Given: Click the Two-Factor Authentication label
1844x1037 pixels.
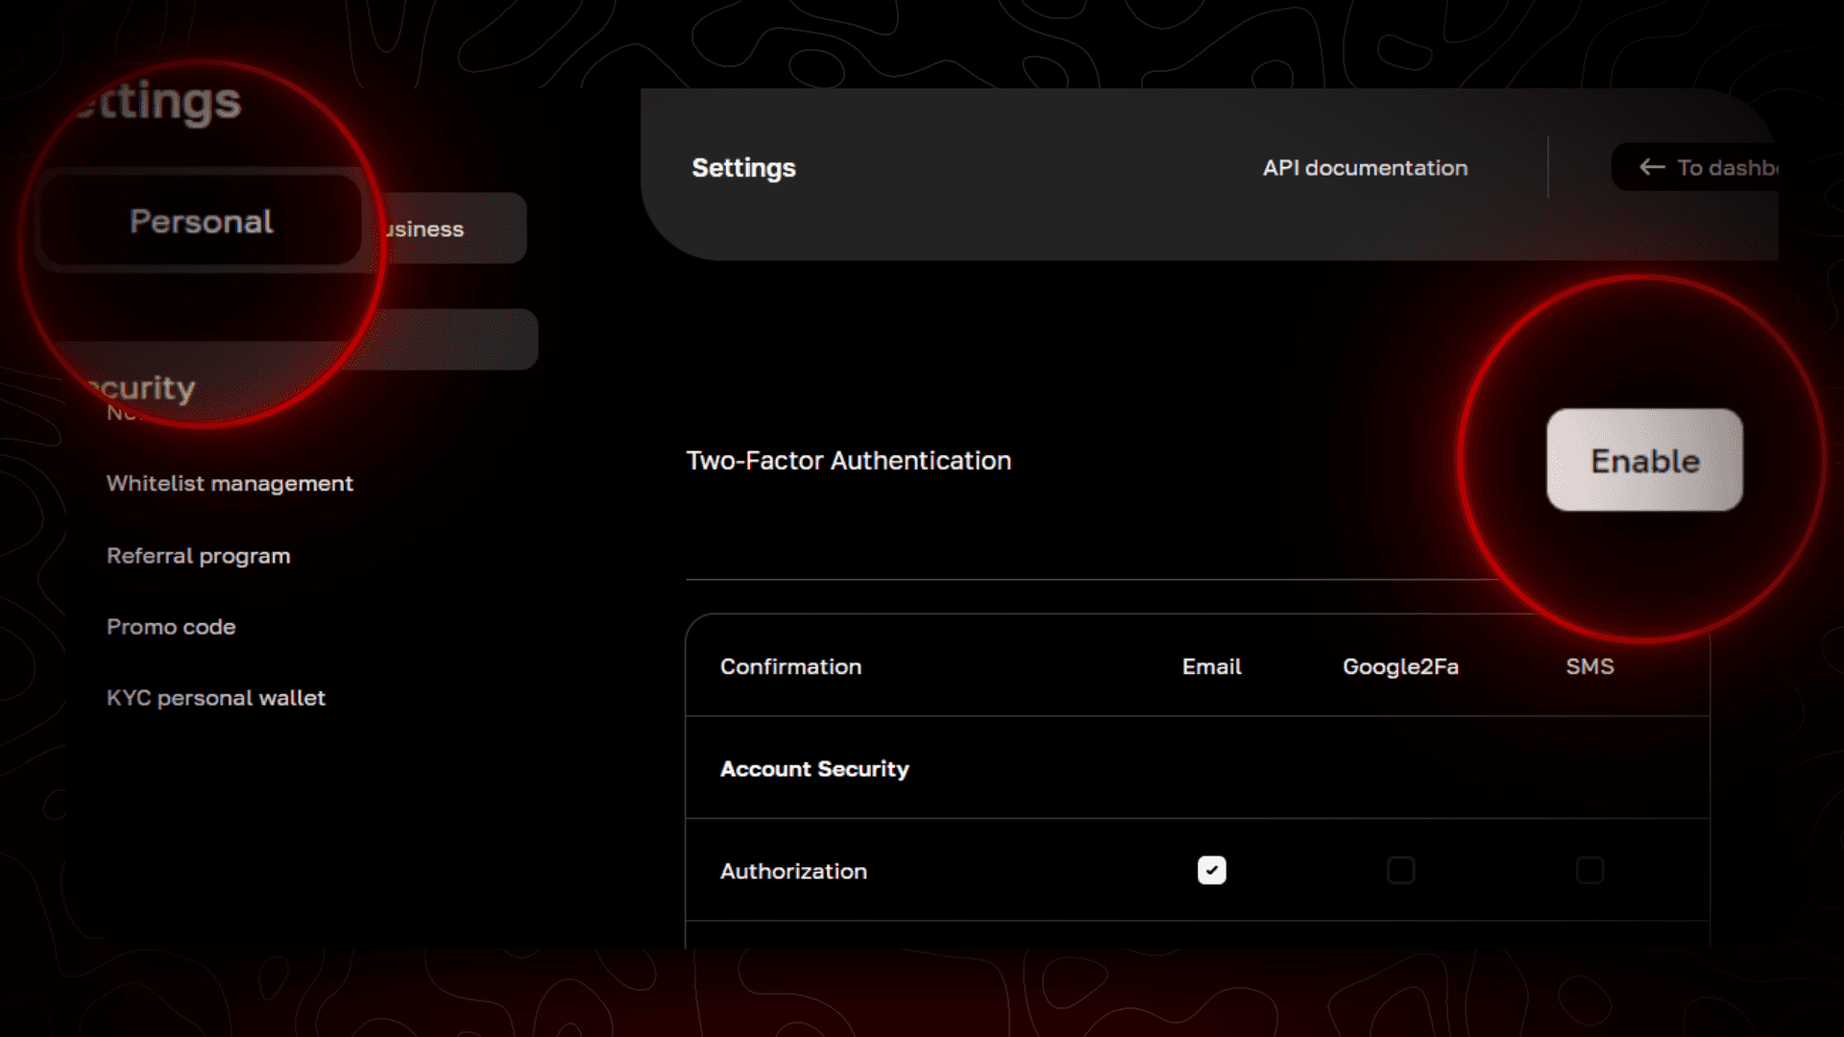Looking at the screenshot, I should [848, 461].
